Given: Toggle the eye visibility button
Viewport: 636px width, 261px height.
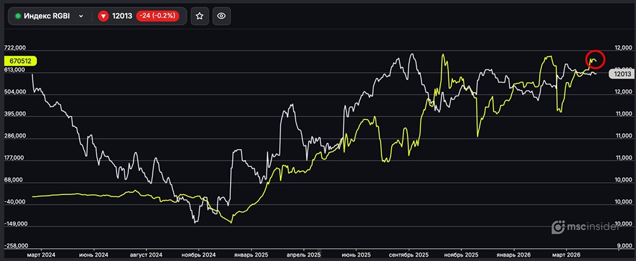Looking at the screenshot, I should coord(221,16).
